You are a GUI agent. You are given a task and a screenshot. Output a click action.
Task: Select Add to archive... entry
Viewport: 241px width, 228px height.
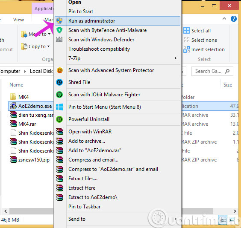(x=118, y=141)
